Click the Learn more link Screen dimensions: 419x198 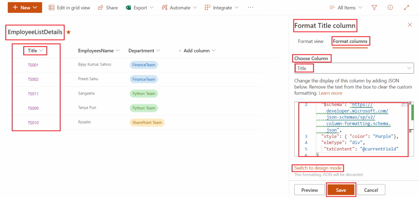click(330, 93)
